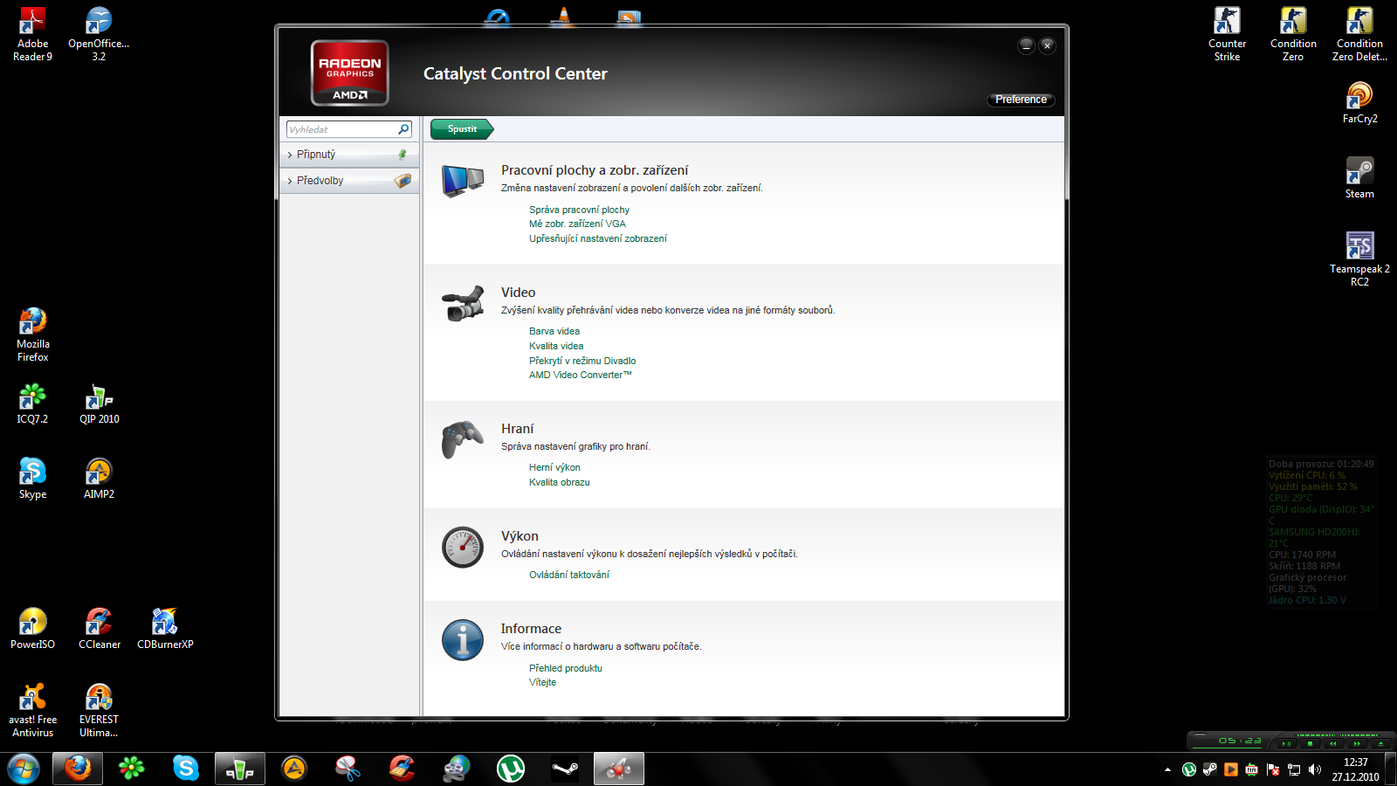Open Kvalita obrazu link
This screenshot has height=786, width=1397.
pyautogui.click(x=560, y=482)
